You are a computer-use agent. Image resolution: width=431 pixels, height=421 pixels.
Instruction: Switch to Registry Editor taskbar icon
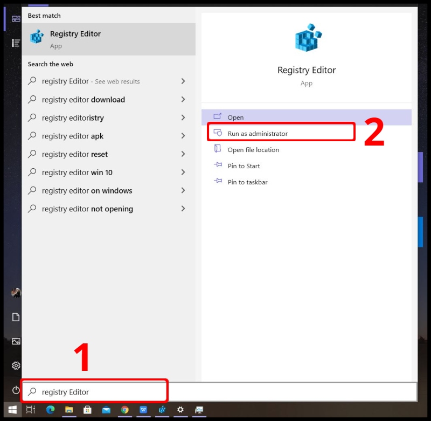pyautogui.click(x=162, y=410)
